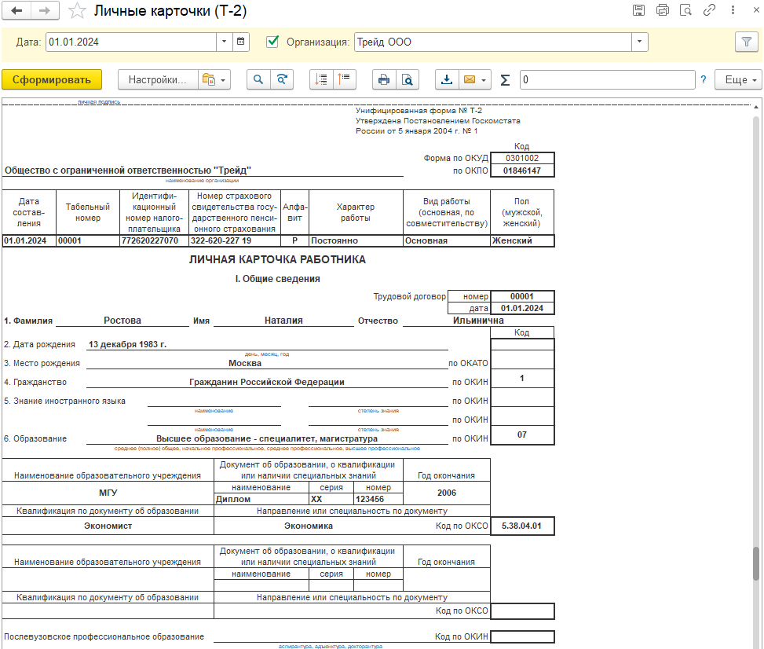Open the toolbar print preview icon

(408, 79)
